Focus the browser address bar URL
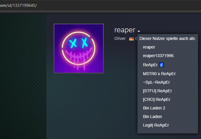The width and height of the screenshot is (201, 139). tap(18, 6)
